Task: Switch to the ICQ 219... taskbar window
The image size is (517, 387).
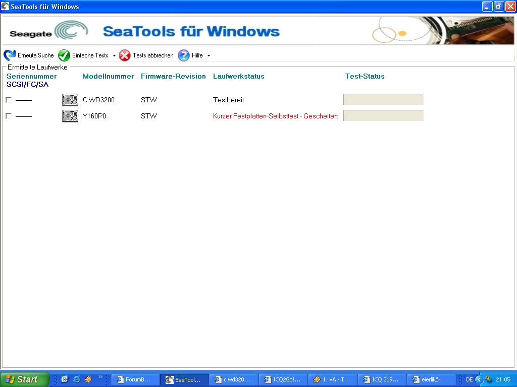Action: [x=382, y=379]
